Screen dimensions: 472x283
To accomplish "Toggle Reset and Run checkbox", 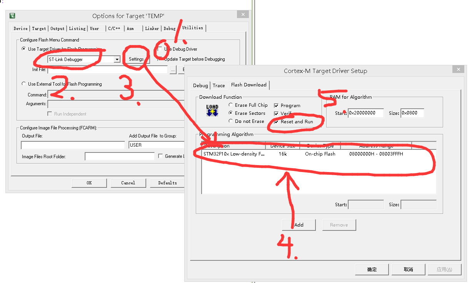I will click(276, 122).
